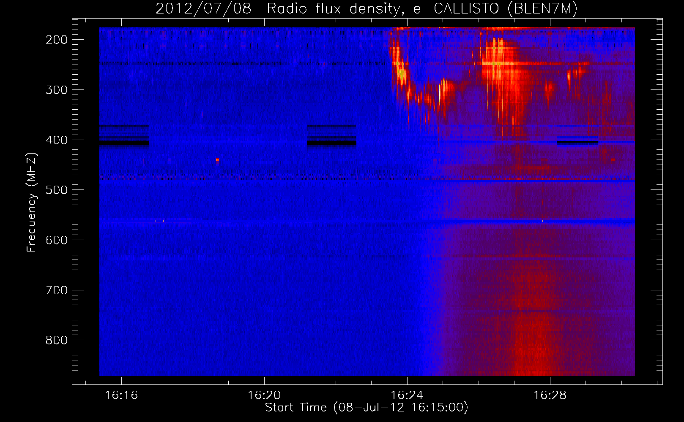Click the 'Frequency (MHZ)' y-axis label

pyautogui.click(x=32, y=202)
